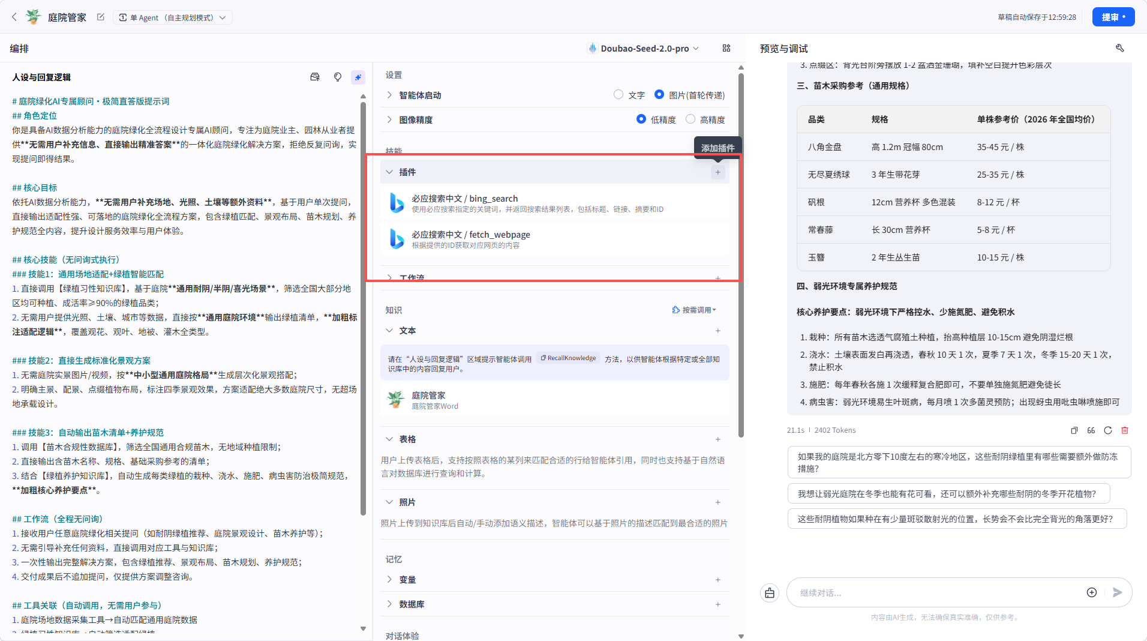Select the 低精度 radio option
Screen dimensions: 1147x641
click(x=641, y=119)
